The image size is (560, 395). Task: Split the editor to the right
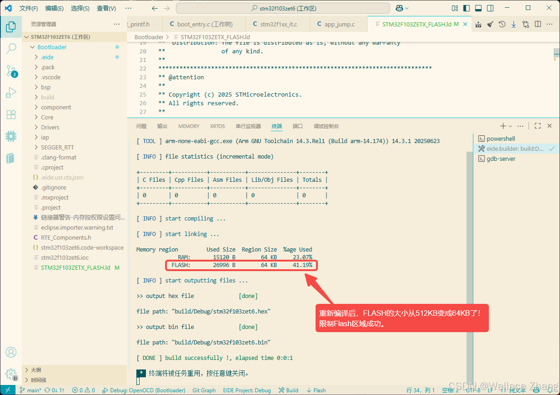coord(538,24)
